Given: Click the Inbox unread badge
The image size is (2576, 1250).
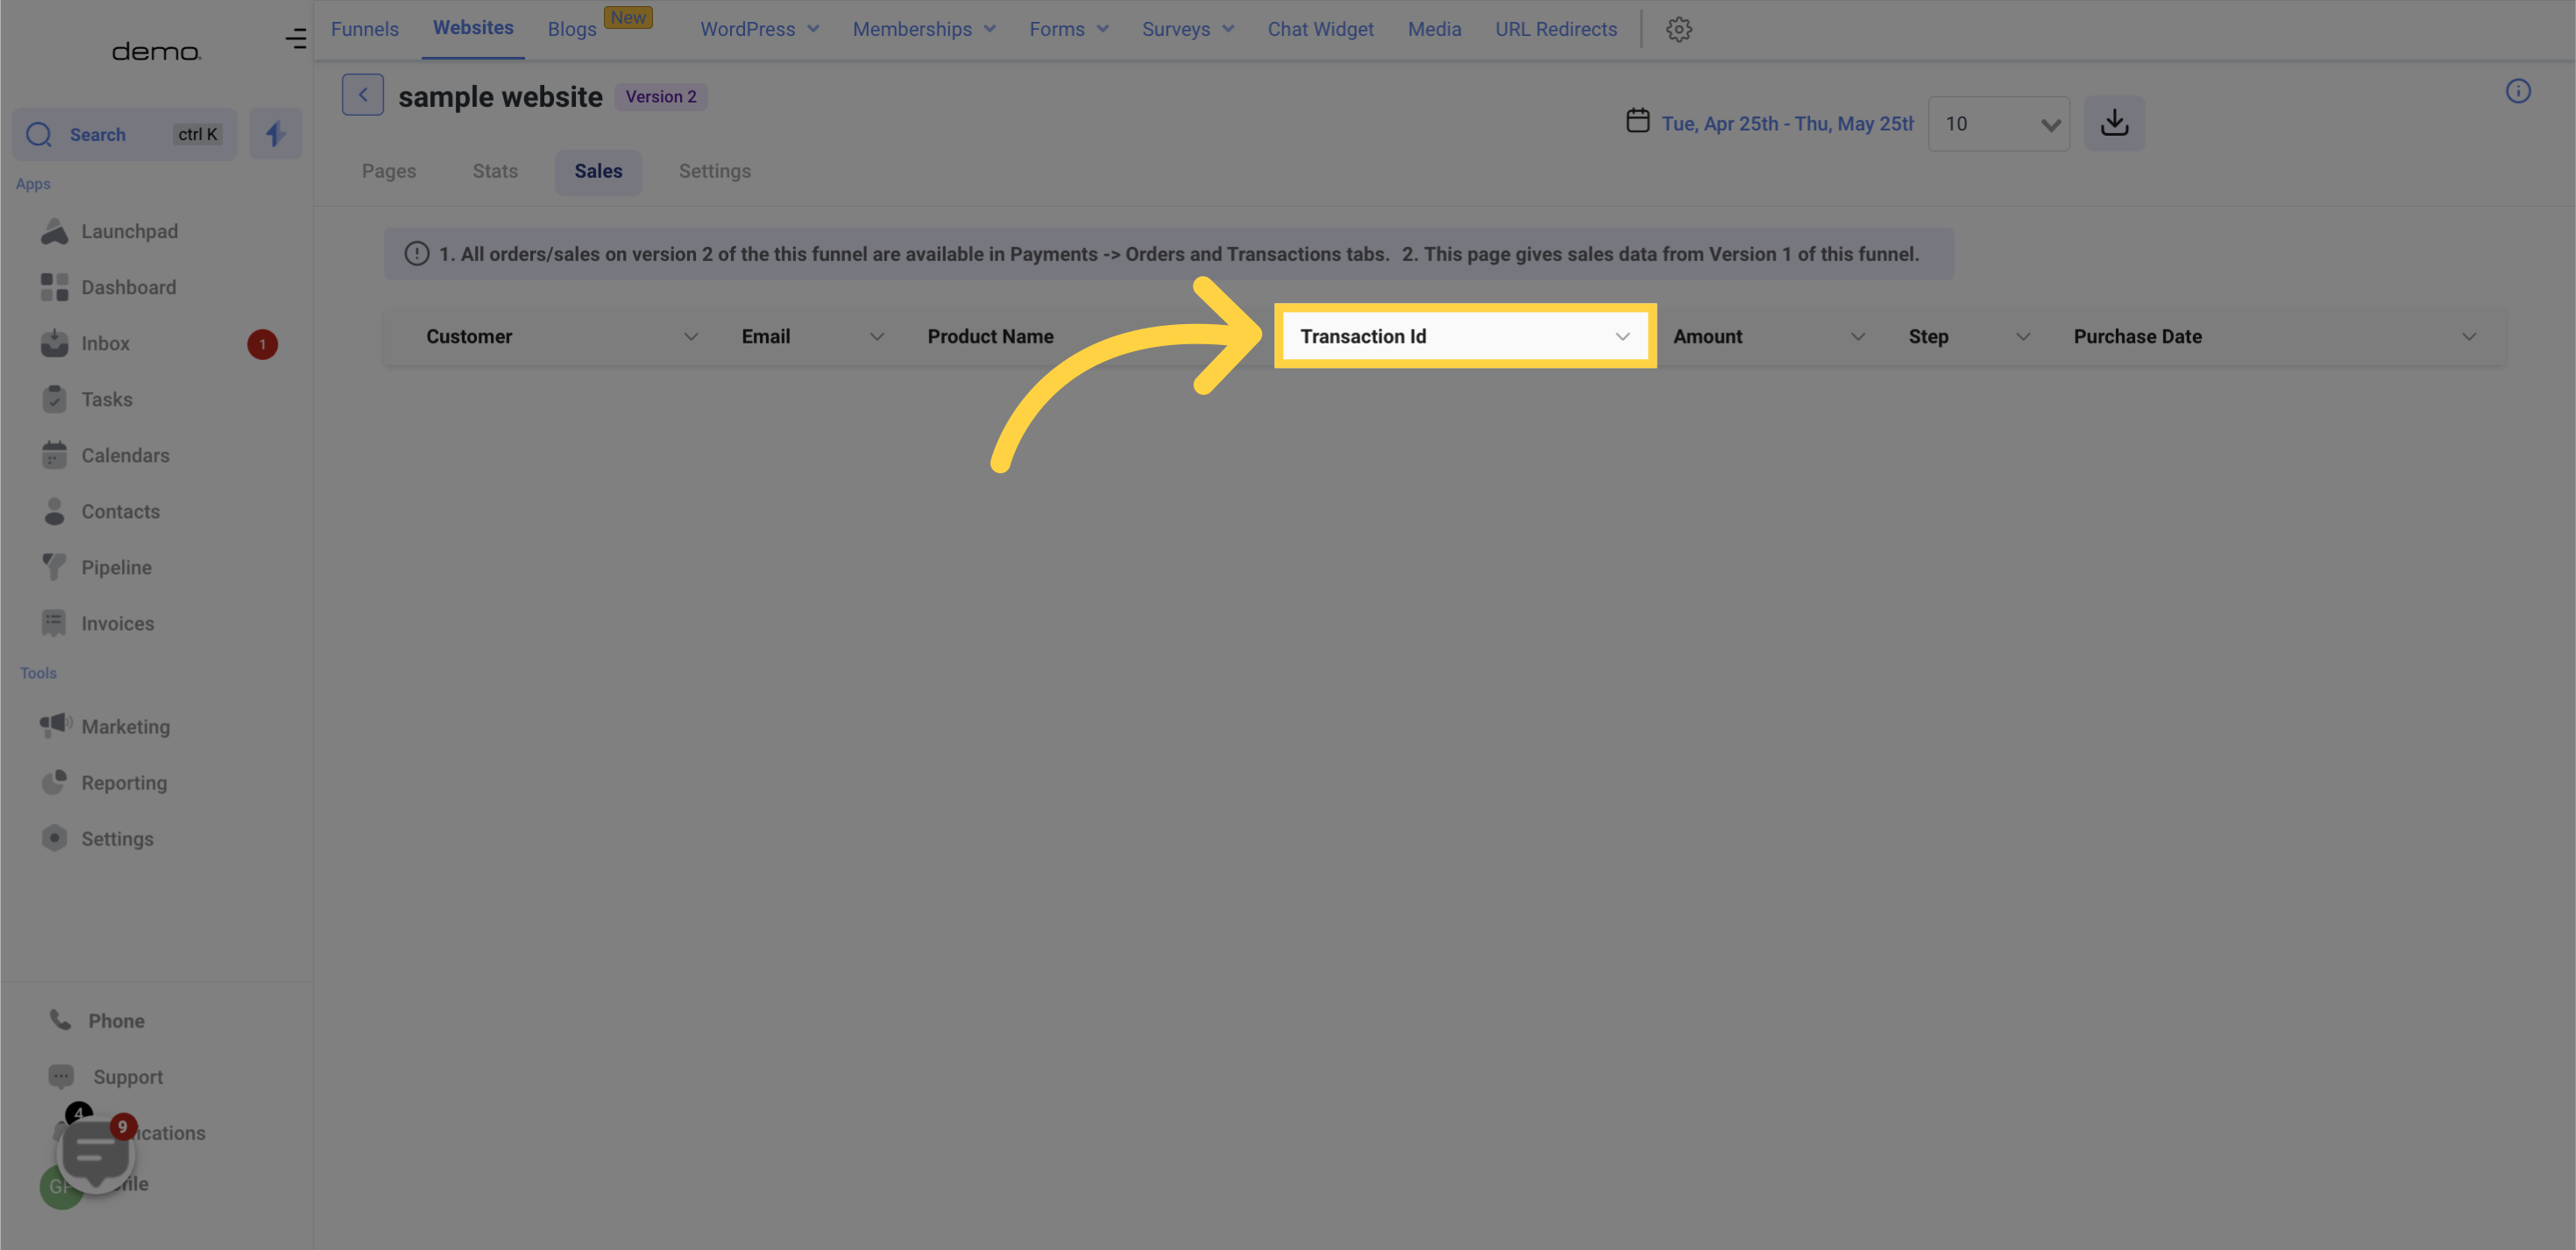Looking at the screenshot, I should click(262, 343).
